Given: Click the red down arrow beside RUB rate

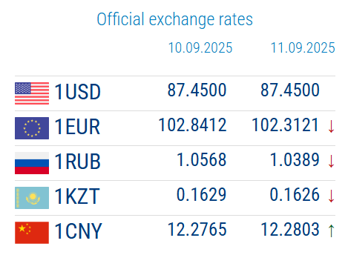Looking at the screenshot, I should pyautogui.click(x=331, y=161).
